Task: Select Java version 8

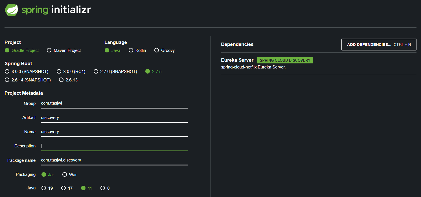Action: [105, 188]
